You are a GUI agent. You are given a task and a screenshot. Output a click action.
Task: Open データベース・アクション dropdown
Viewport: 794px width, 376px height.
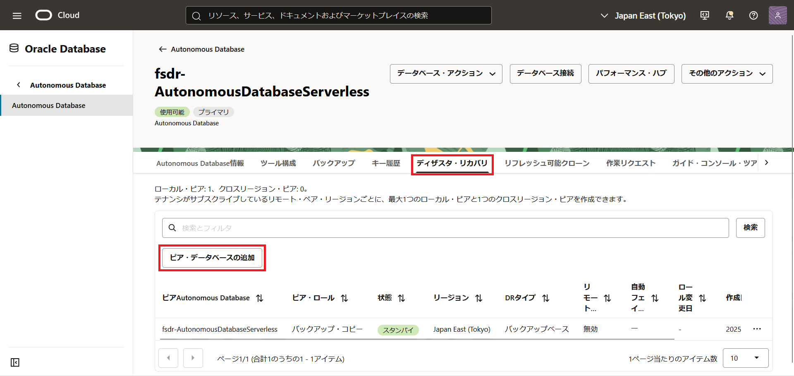point(446,74)
